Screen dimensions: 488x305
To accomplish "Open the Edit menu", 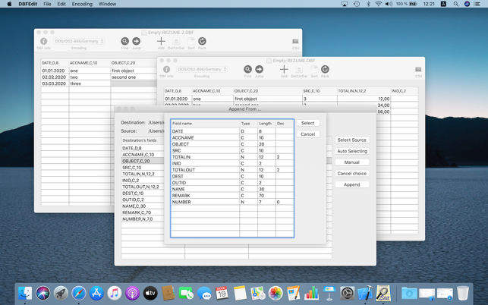I will 61,4.
